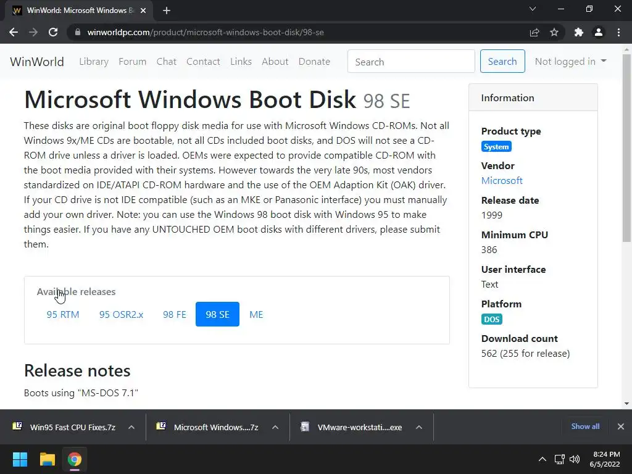Select the 98 FE release
Viewport: 632px width, 474px height.
(175, 314)
